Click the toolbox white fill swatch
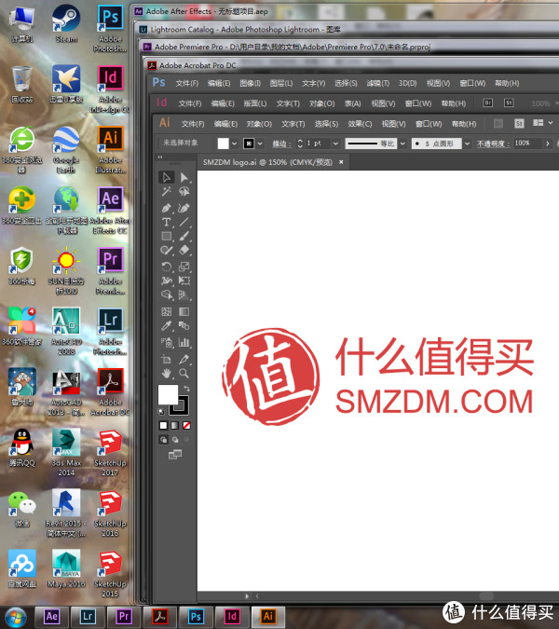This screenshot has width=559, height=629. point(168,394)
